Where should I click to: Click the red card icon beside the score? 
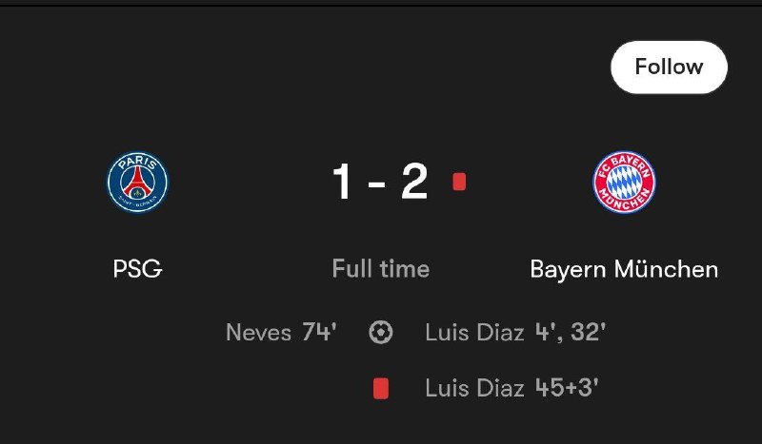(459, 183)
